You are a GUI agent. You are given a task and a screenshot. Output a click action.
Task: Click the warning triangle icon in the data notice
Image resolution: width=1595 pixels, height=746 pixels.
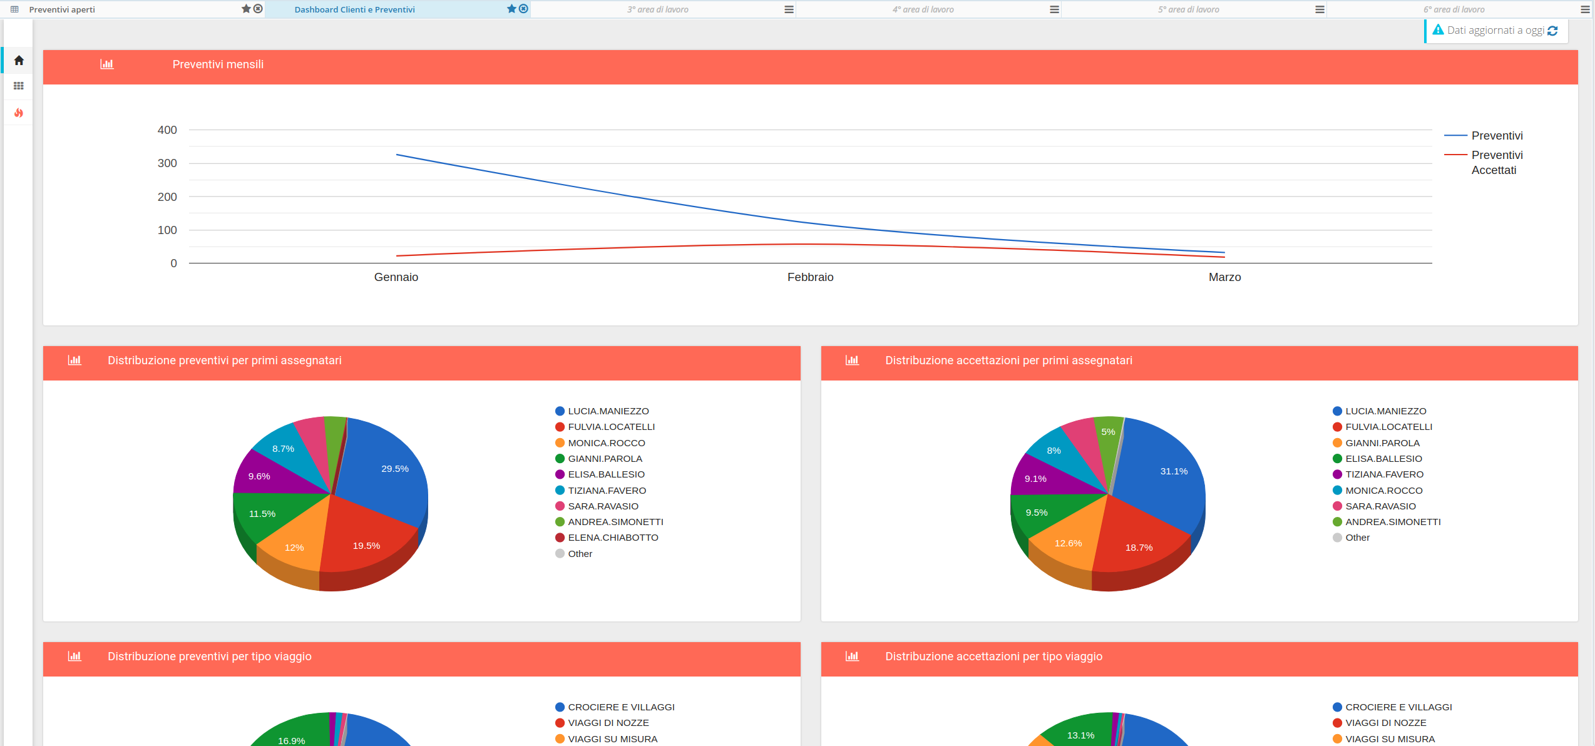[1439, 29]
